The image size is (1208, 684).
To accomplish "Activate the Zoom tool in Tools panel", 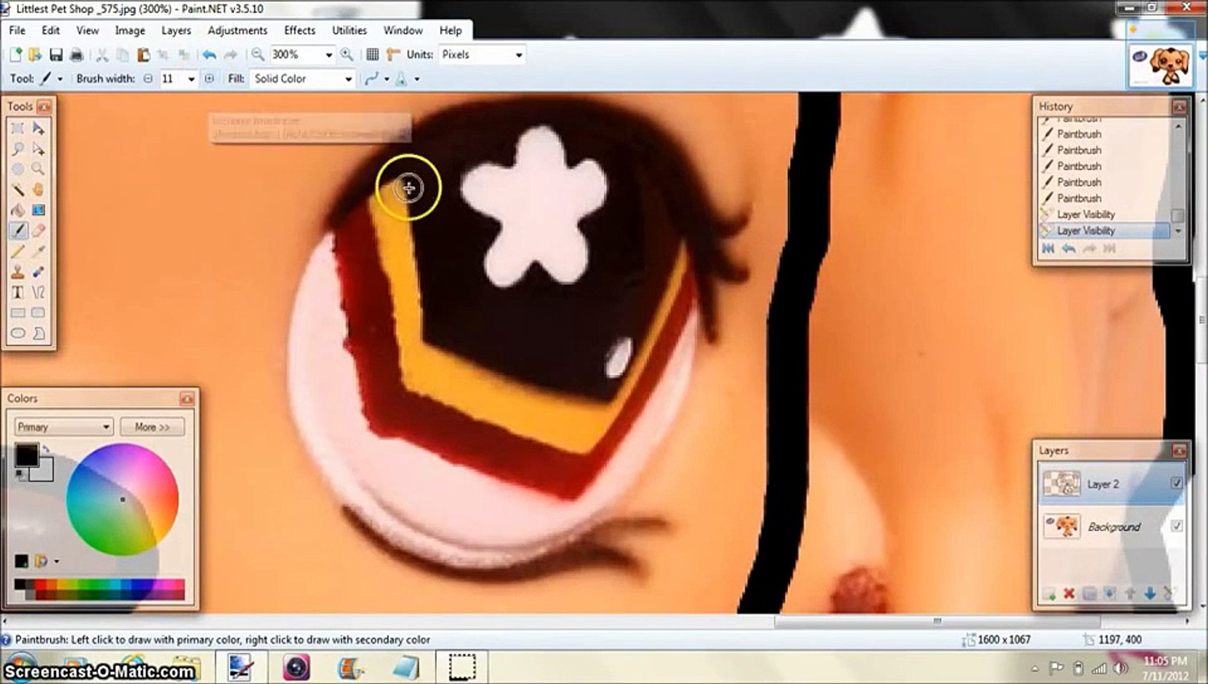I will click(38, 169).
